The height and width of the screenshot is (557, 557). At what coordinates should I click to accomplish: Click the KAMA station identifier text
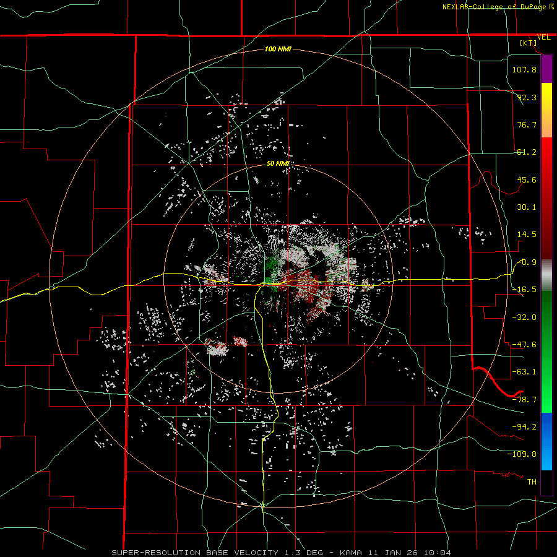[x=351, y=553]
